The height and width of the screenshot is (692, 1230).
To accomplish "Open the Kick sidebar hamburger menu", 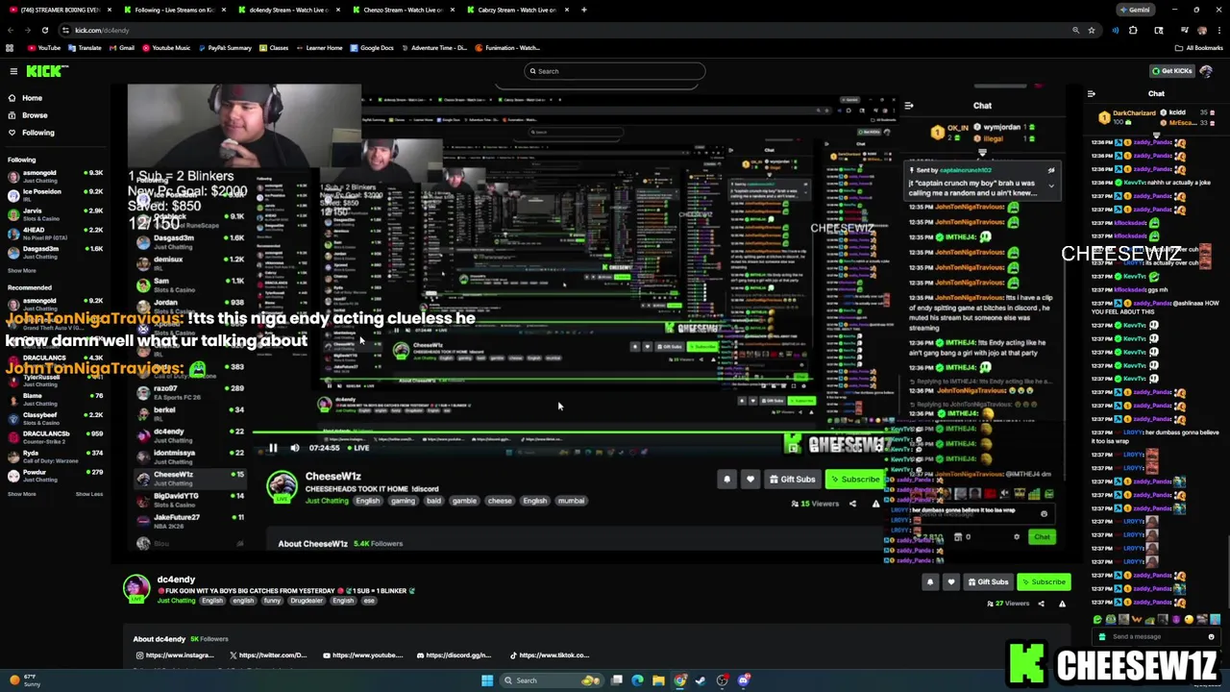I will coord(13,71).
